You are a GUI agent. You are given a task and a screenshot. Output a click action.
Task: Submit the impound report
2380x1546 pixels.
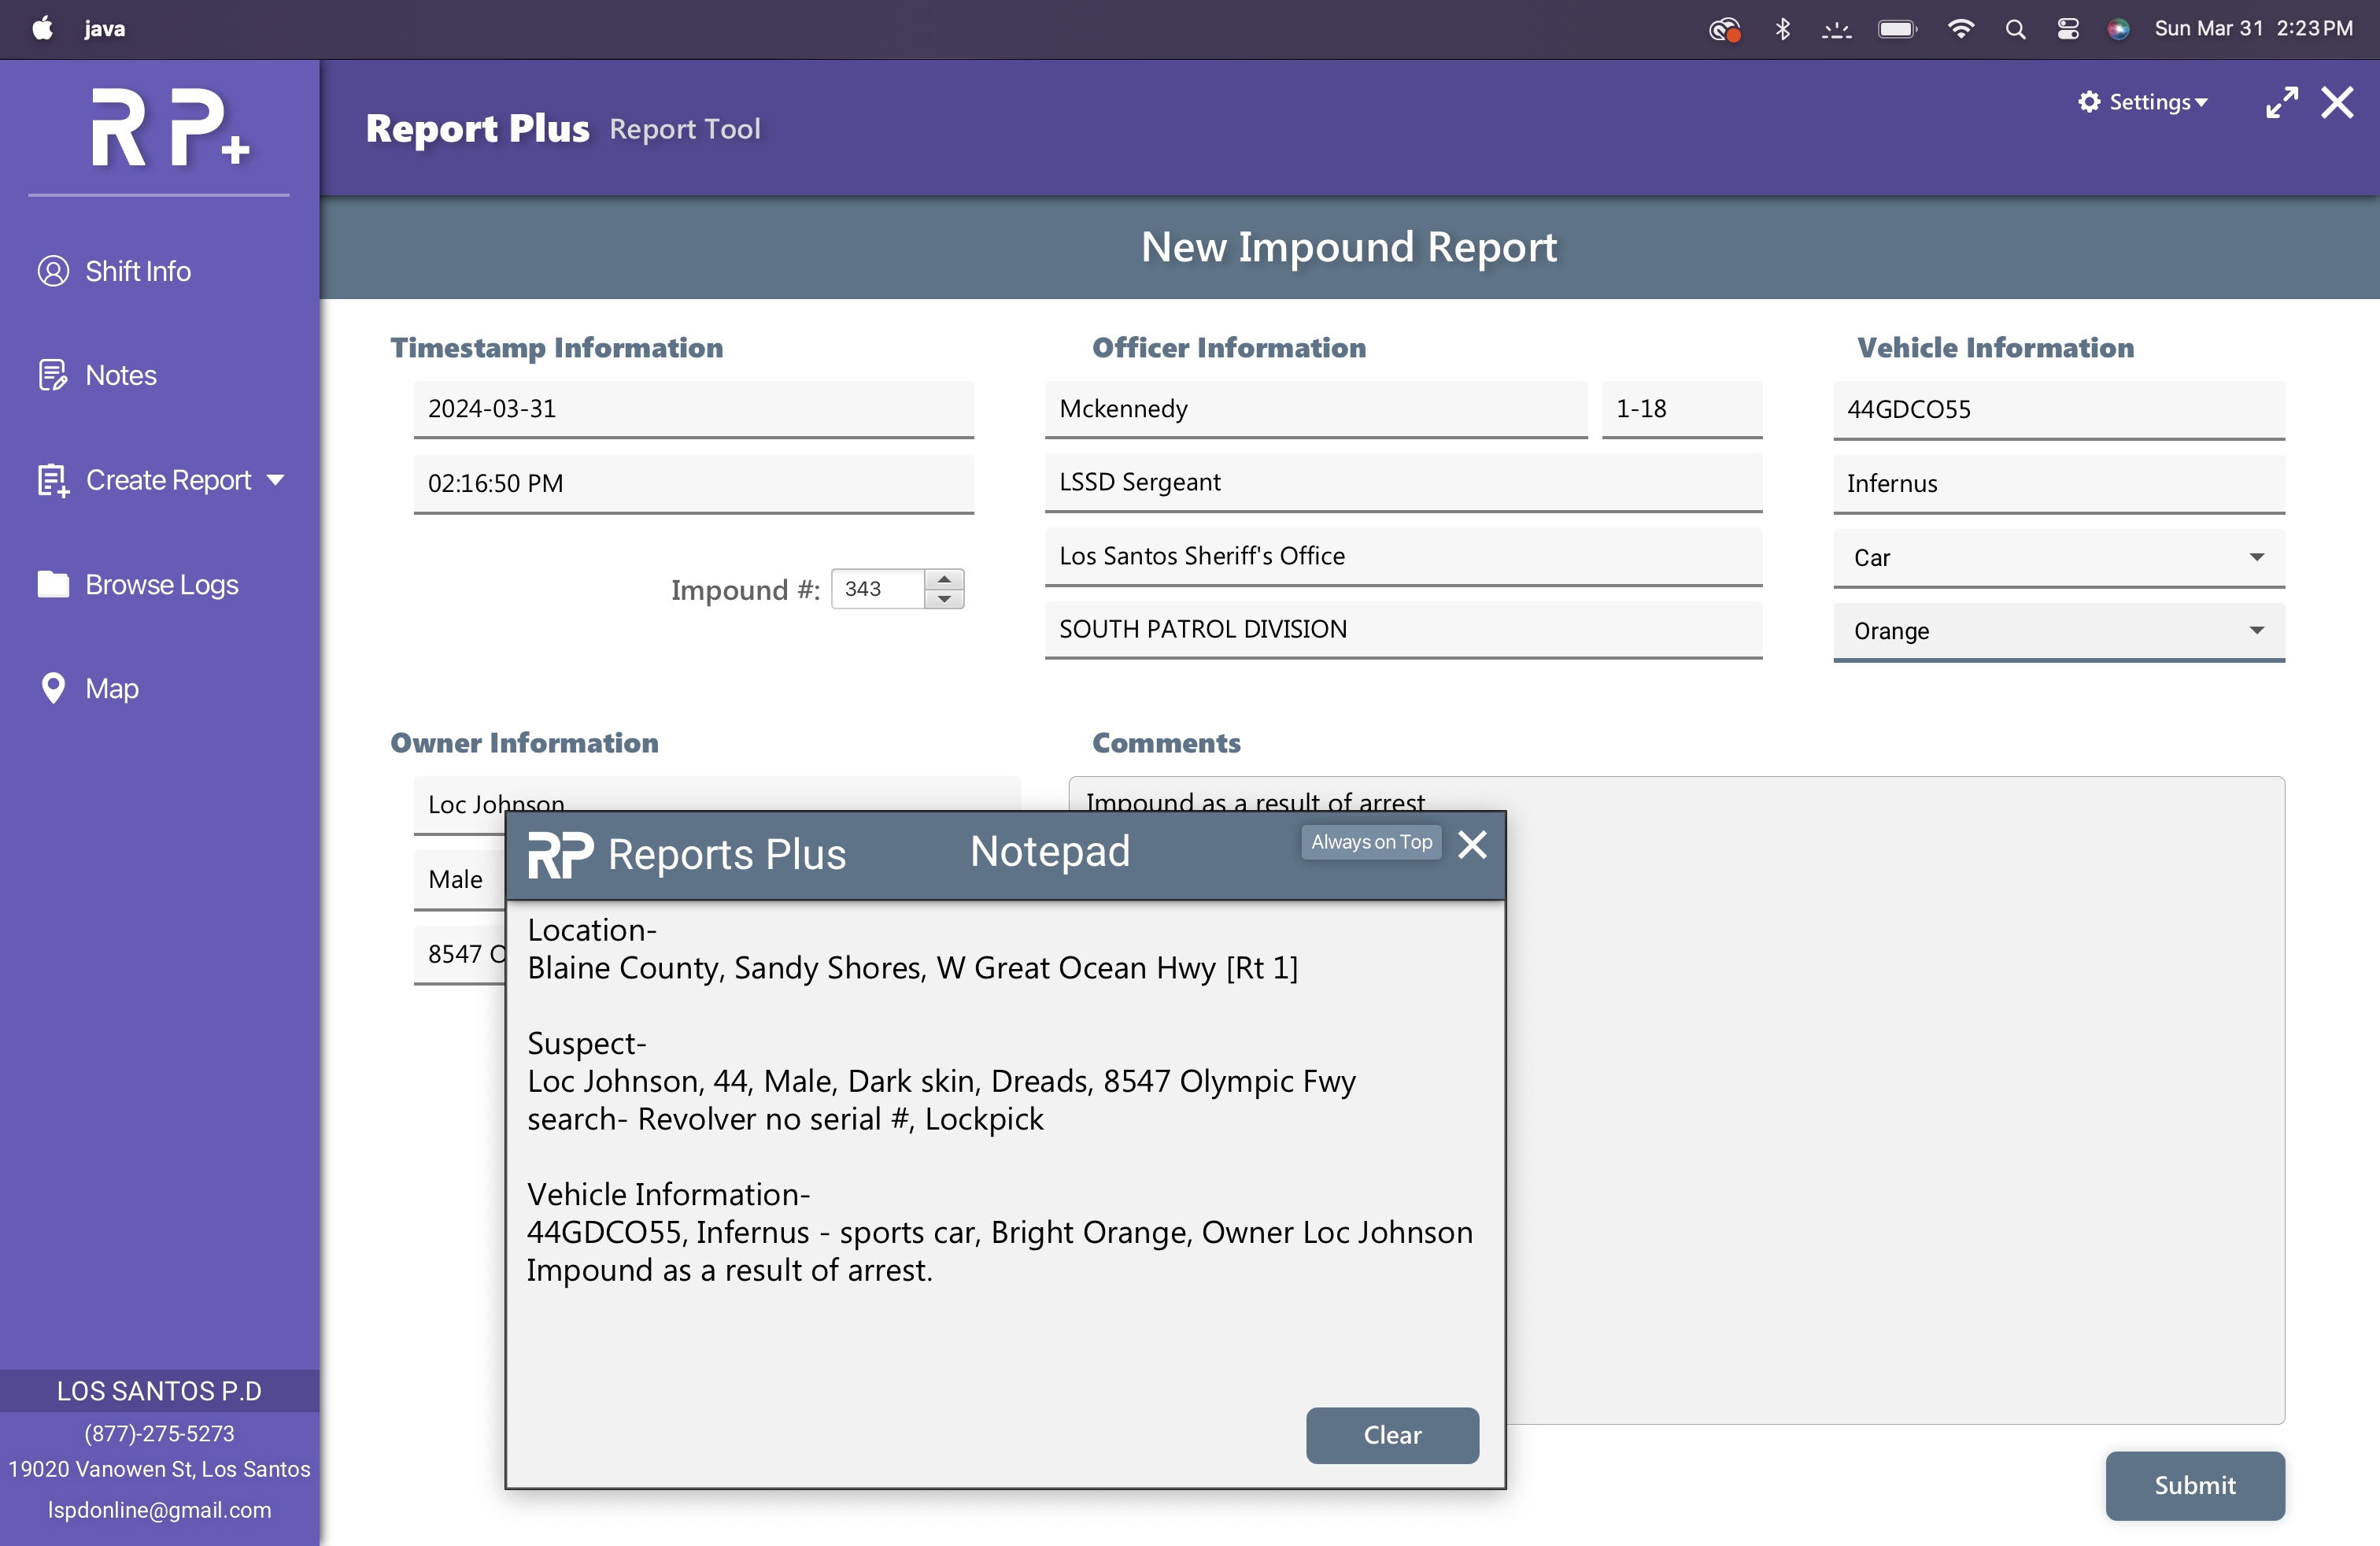[x=2194, y=1485]
